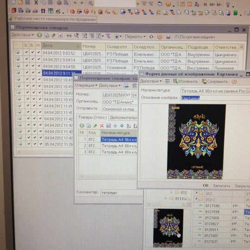Click Закрыть in image form
The image size is (250, 250).
click(242, 186)
